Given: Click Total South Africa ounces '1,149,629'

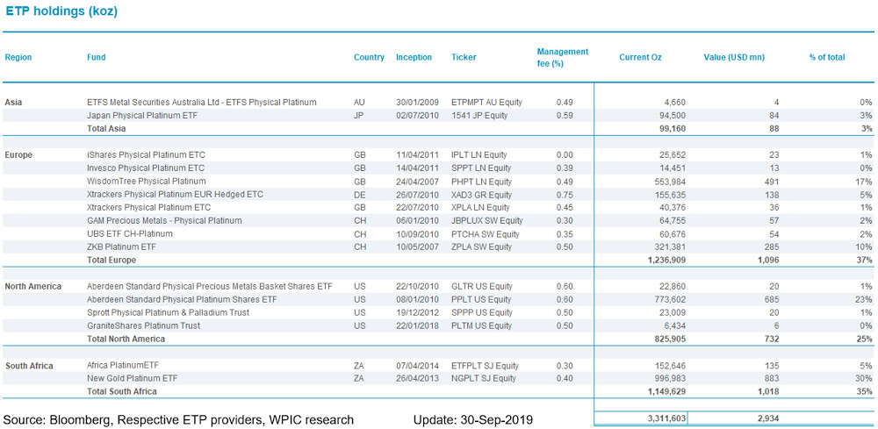Looking at the screenshot, I should click(x=666, y=391).
